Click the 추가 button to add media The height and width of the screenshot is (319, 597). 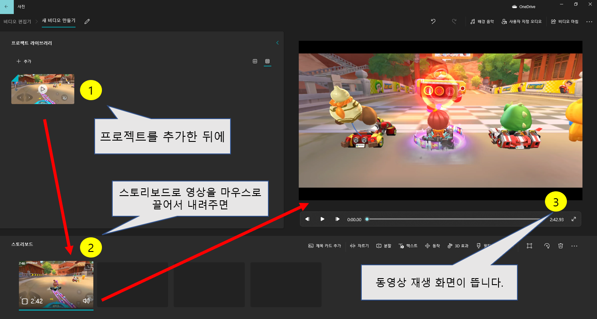tap(24, 61)
